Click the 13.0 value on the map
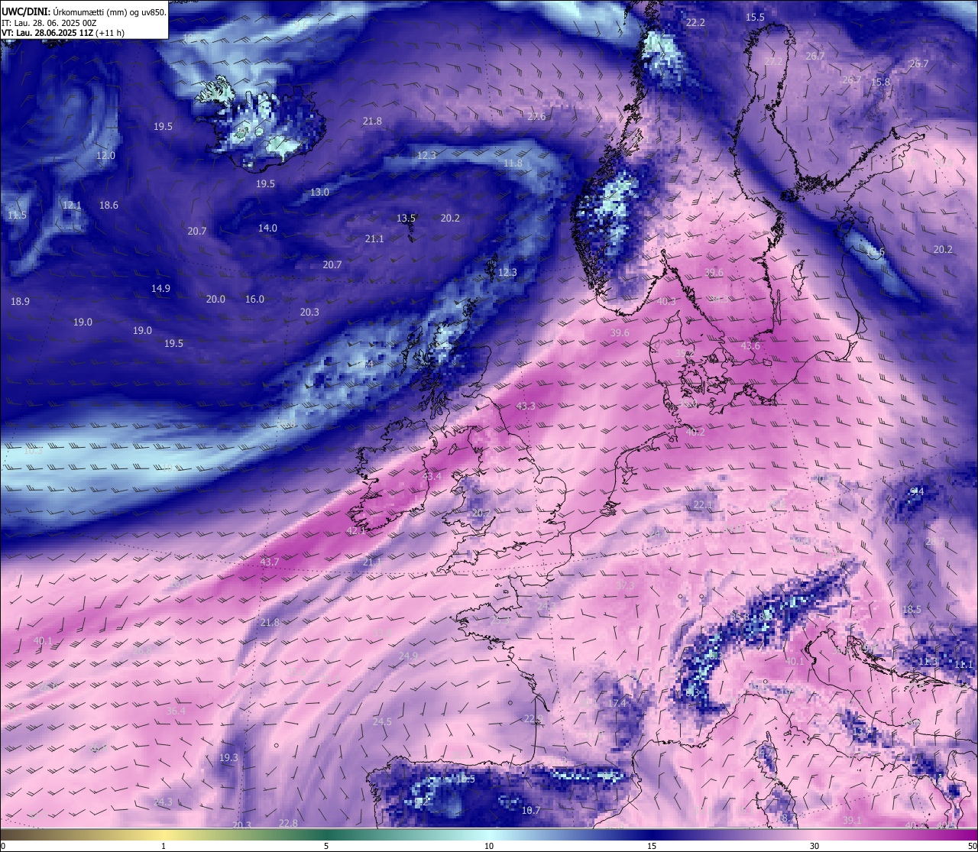 (x=319, y=192)
